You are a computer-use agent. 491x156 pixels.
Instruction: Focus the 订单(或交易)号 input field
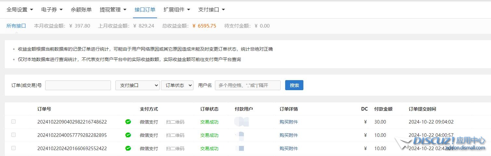(78, 85)
